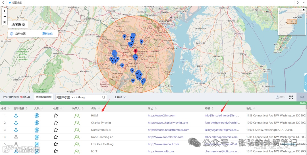
Task: Click the map fullscreen icon below zoom buttons
Action: [5, 22]
